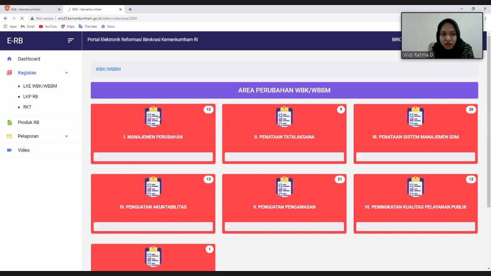Click the clipboard icon for Manajemen Perubahan
Viewport: 491px width, 276px height.
(x=153, y=117)
